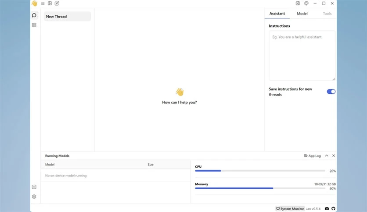
Task: Collapse system monitor with chevron up
Action: [327, 156]
